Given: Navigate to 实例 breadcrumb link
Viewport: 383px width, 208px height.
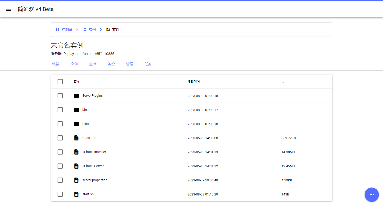Looking at the screenshot, I should coord(92,29).
